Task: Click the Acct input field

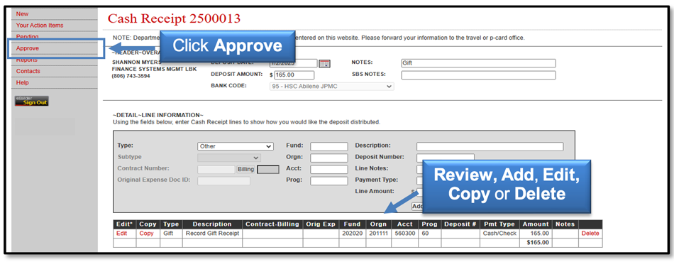Action: [328, 169]
